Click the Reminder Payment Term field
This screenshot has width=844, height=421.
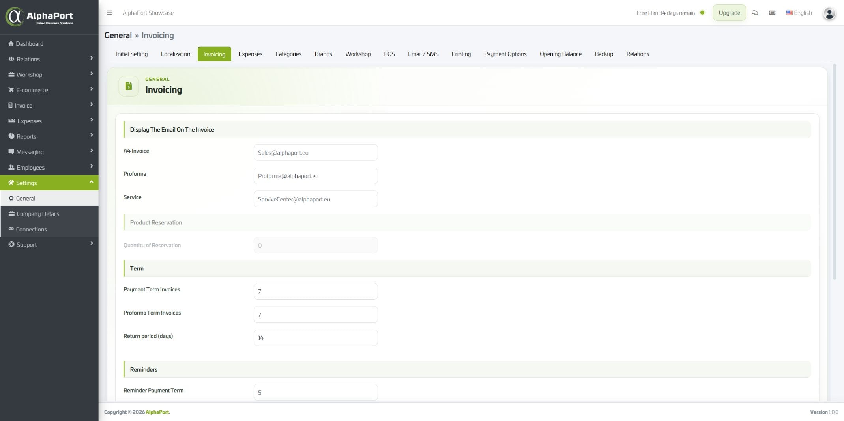coord(316,392)
